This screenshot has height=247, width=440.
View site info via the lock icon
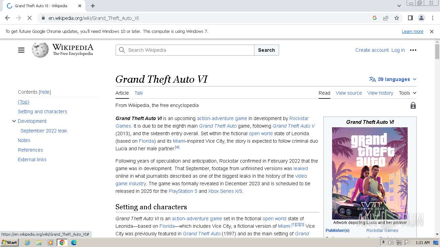tap(43, 18)
